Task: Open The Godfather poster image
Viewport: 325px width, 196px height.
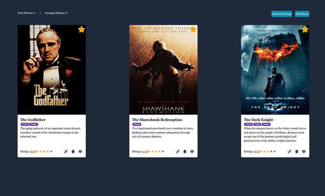Action: point(52,70)
